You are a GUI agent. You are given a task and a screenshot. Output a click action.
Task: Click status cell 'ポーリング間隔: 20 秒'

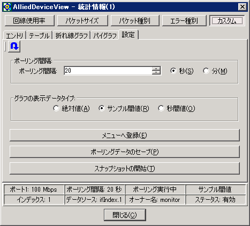(94, 190)
